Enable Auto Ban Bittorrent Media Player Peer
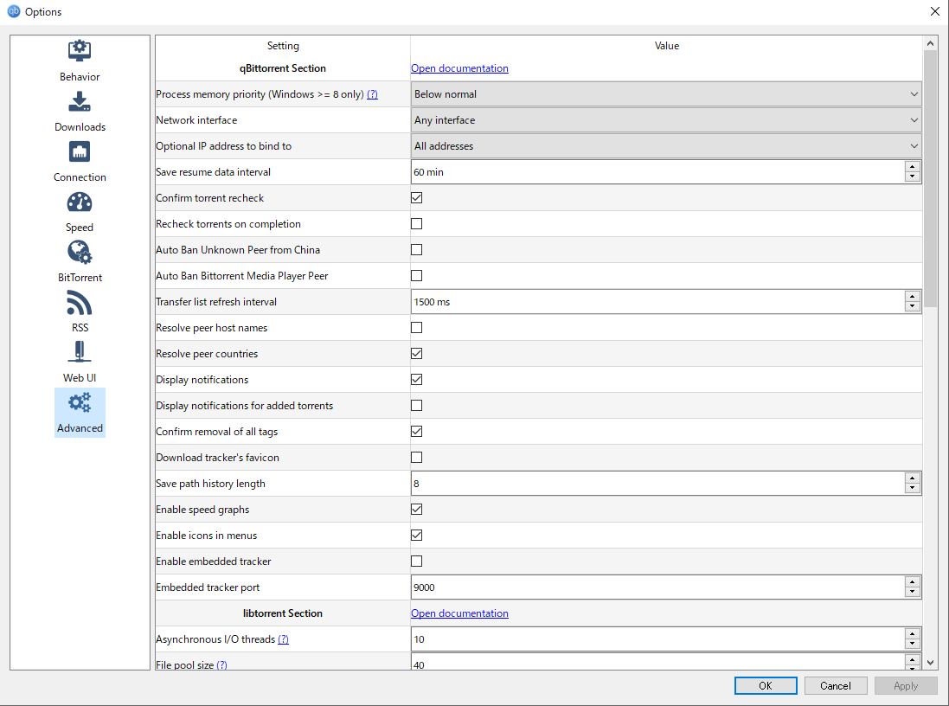The height and width of the screenshot is (706, 949). click(416, 276)
